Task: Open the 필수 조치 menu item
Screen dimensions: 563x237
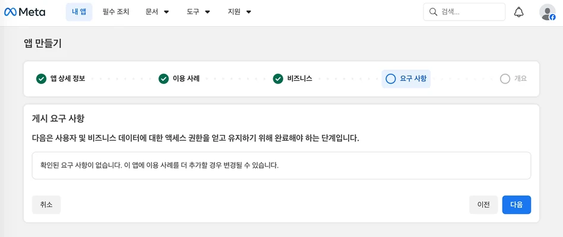Action: click(x=116, y=12)
